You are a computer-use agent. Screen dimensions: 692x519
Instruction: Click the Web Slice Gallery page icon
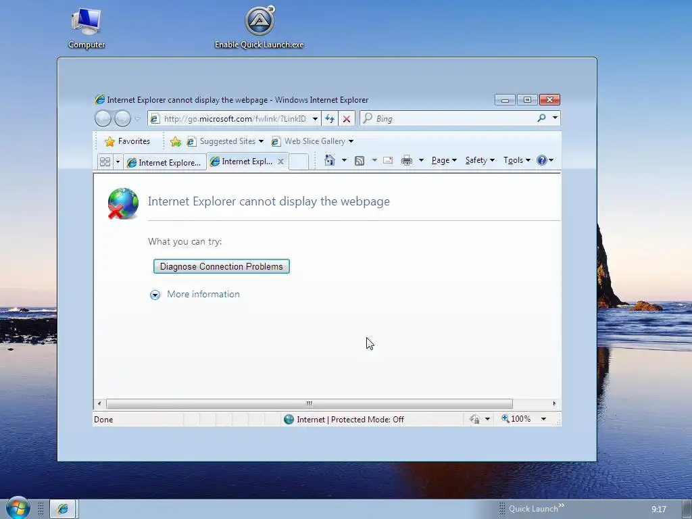point(276,141)
